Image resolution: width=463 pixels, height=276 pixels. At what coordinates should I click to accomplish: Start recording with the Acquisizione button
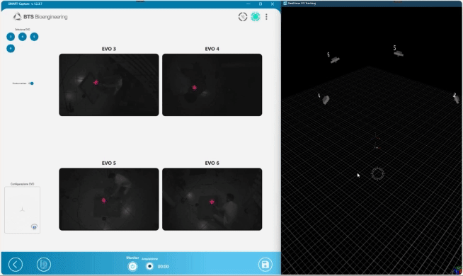tap(149, 266)
